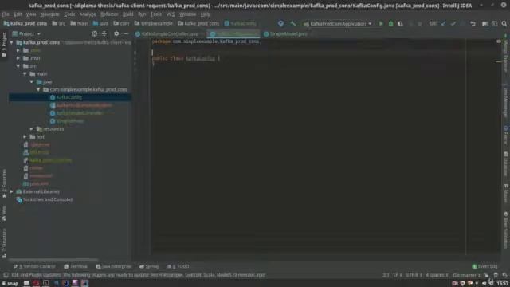The height and width of the screenshot is (287, 510).
Task: Click UTF-8 encoding status bar widget
Action: (413, 275)
